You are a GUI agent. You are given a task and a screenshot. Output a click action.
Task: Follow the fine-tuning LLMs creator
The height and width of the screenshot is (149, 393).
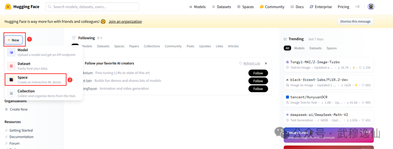click(258, 73)
